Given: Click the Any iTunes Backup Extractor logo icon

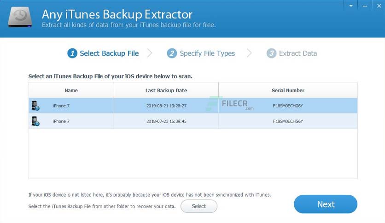Looking at the screenshot, I should (20, 17).
